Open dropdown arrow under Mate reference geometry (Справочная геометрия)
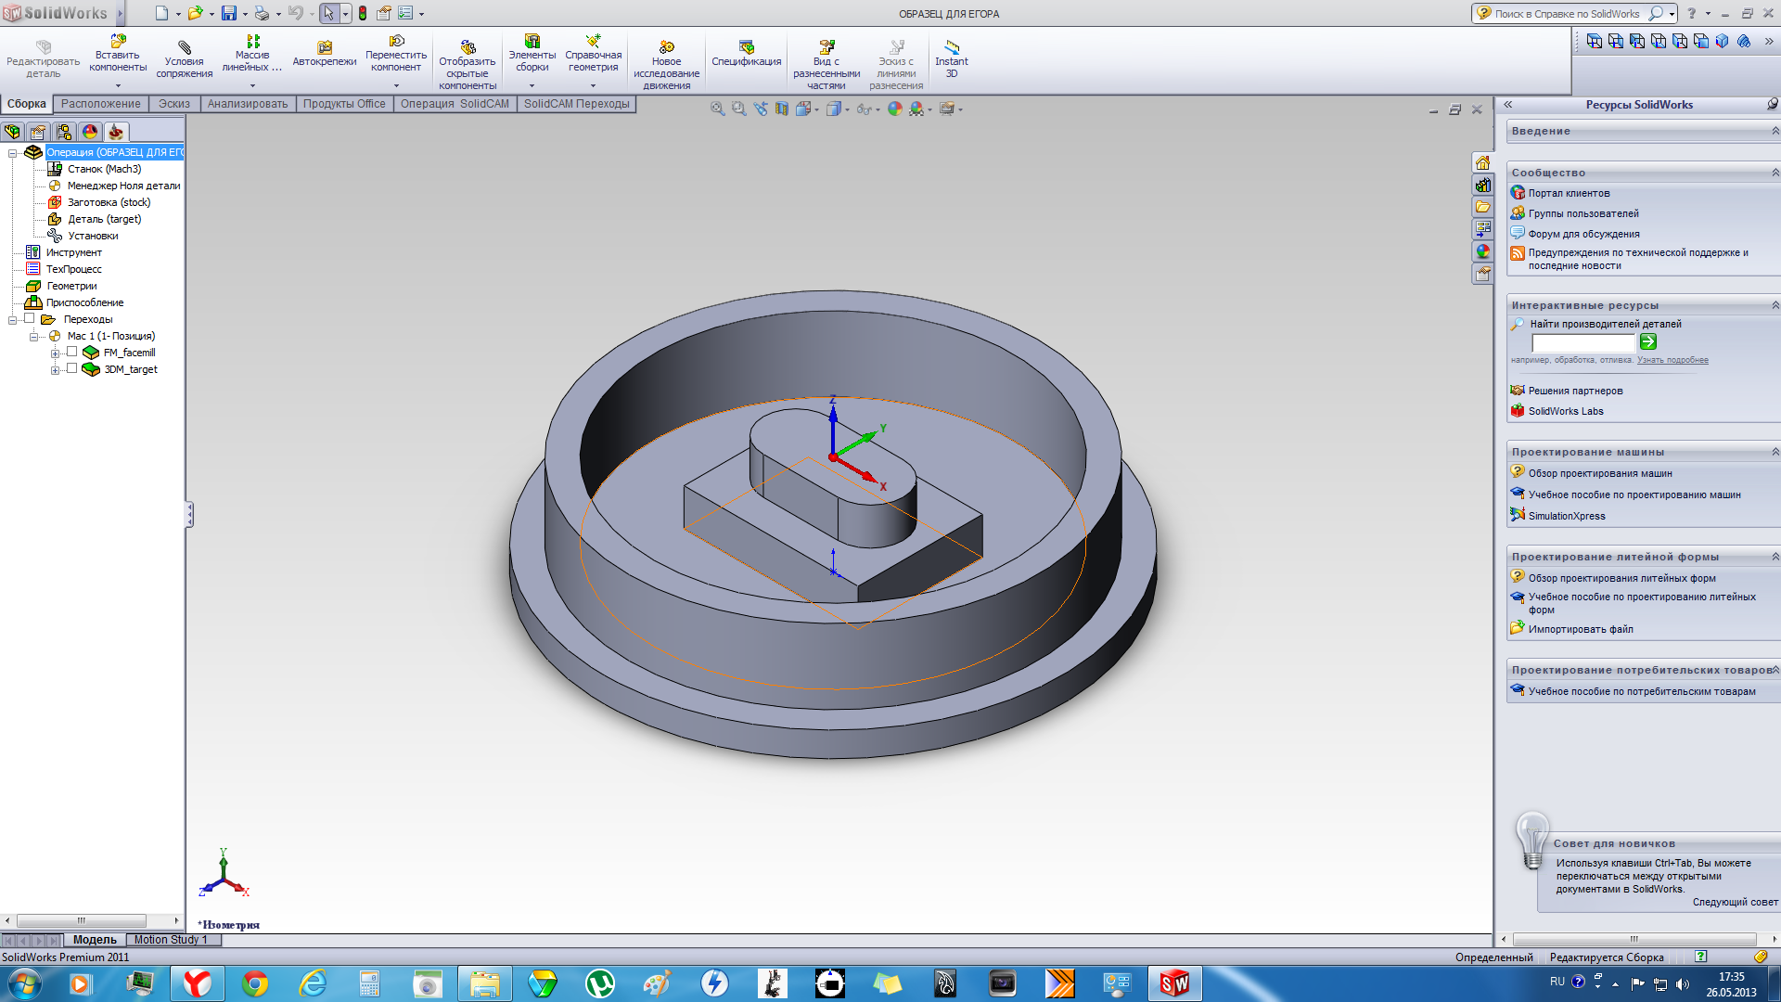 593,85
